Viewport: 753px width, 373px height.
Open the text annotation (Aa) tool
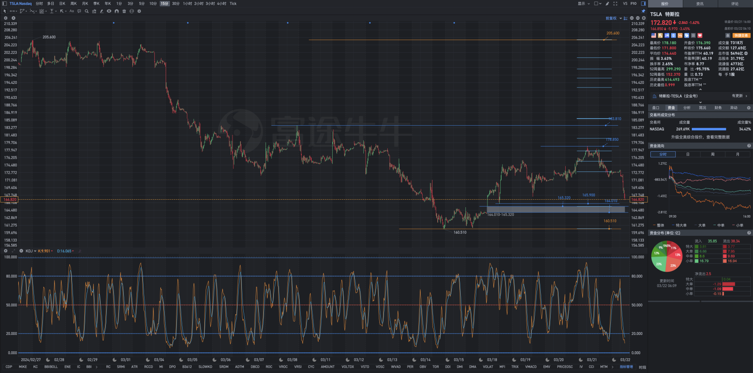click(72, 11)
